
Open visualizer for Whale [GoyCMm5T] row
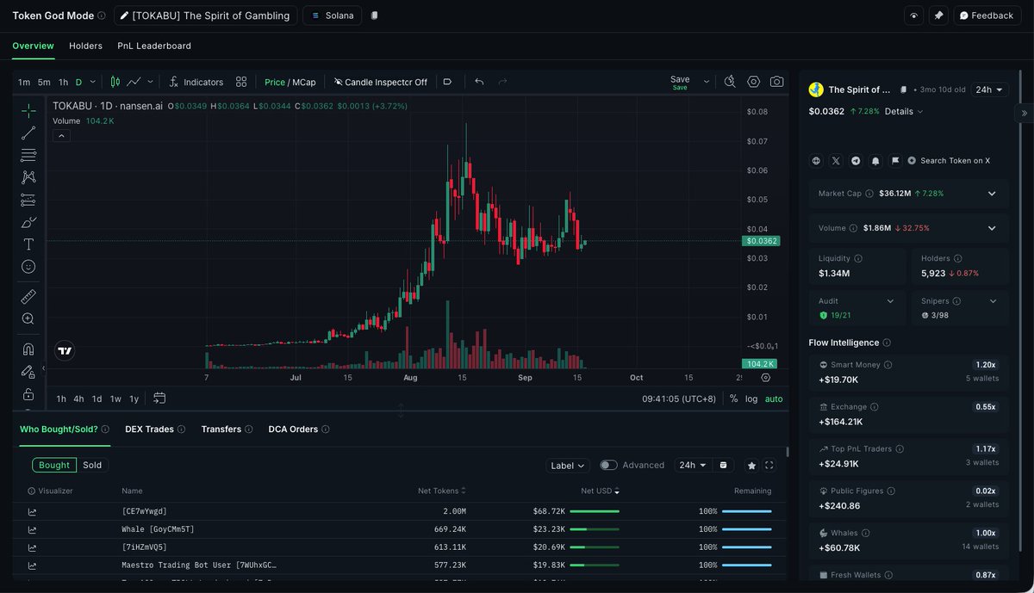coord(33,529)
